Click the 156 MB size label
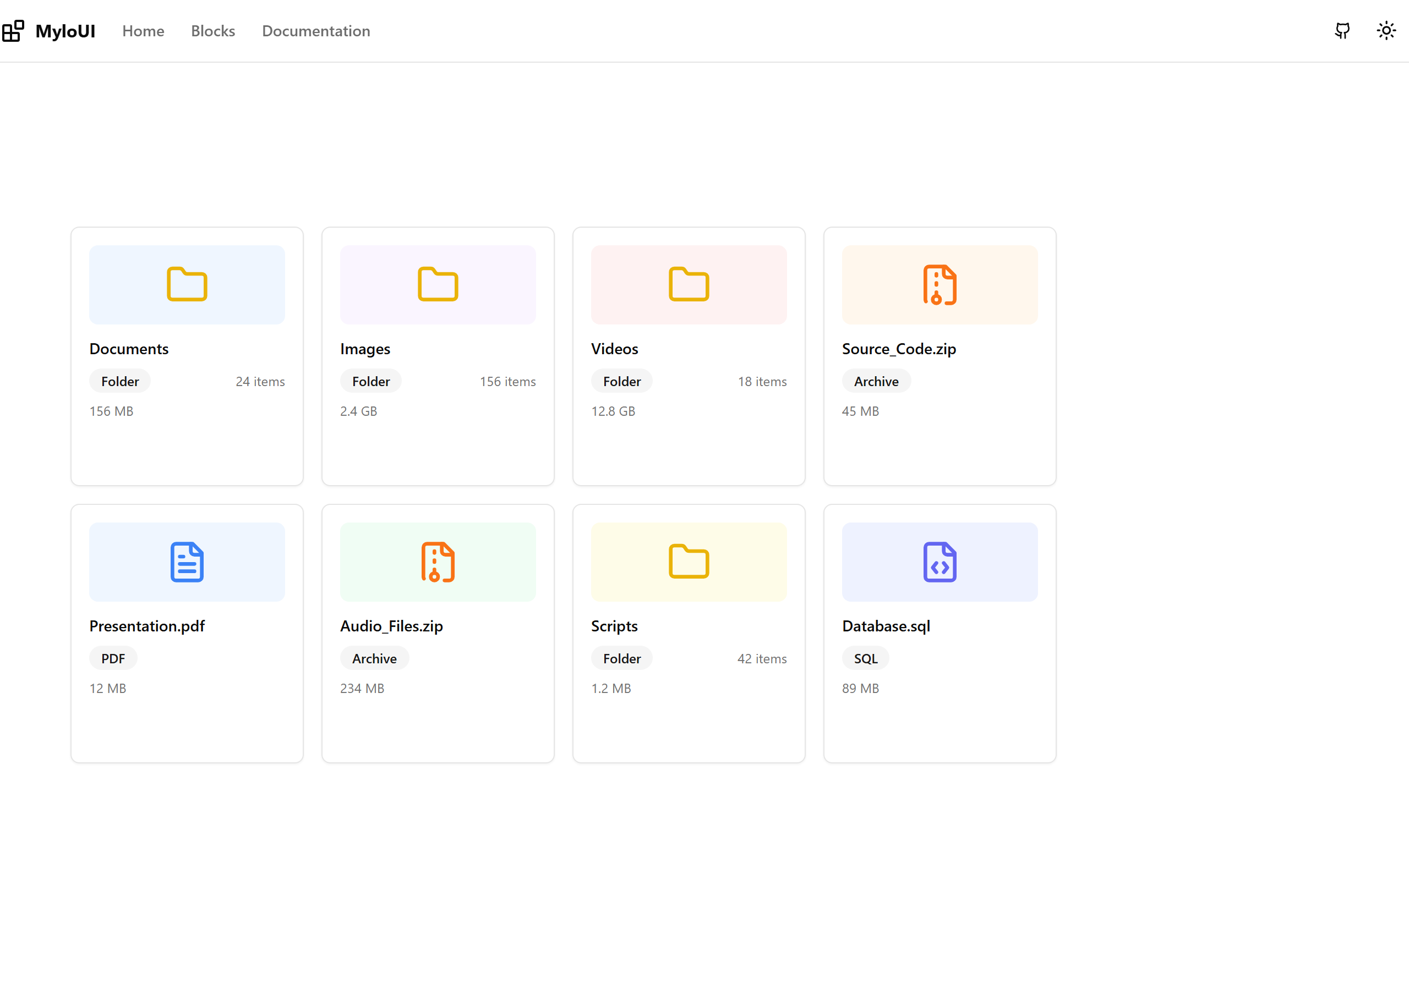This screenshot has width=1409, height=990. 112,411
